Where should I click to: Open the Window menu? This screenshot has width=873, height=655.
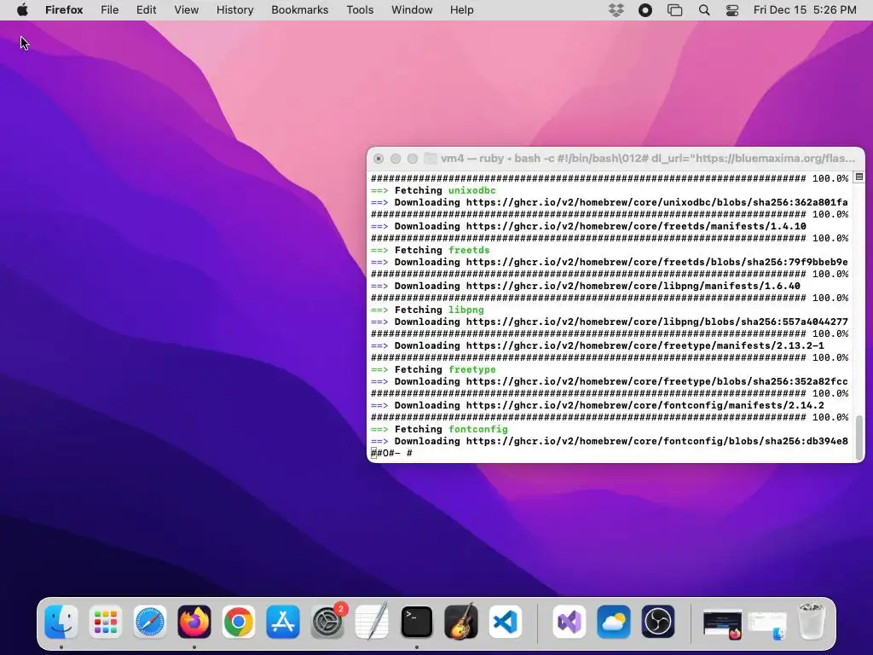click(x=412, y=10)
